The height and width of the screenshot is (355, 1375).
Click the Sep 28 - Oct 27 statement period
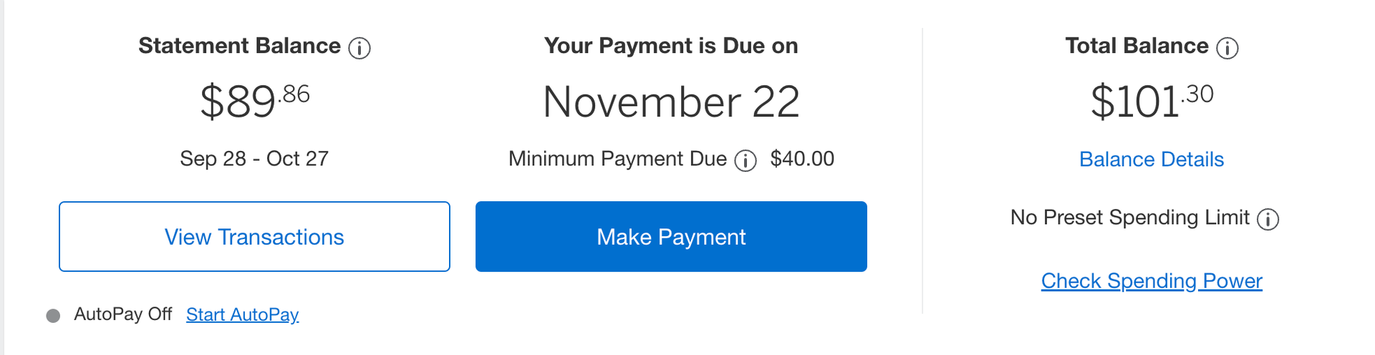[254, 158]
